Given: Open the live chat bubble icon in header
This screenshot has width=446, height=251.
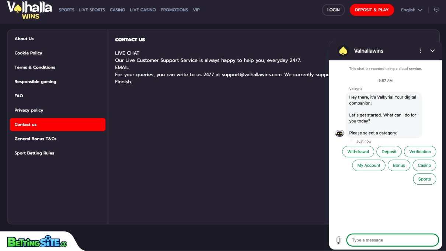Looking at the screenshot, I should (437, 10).
